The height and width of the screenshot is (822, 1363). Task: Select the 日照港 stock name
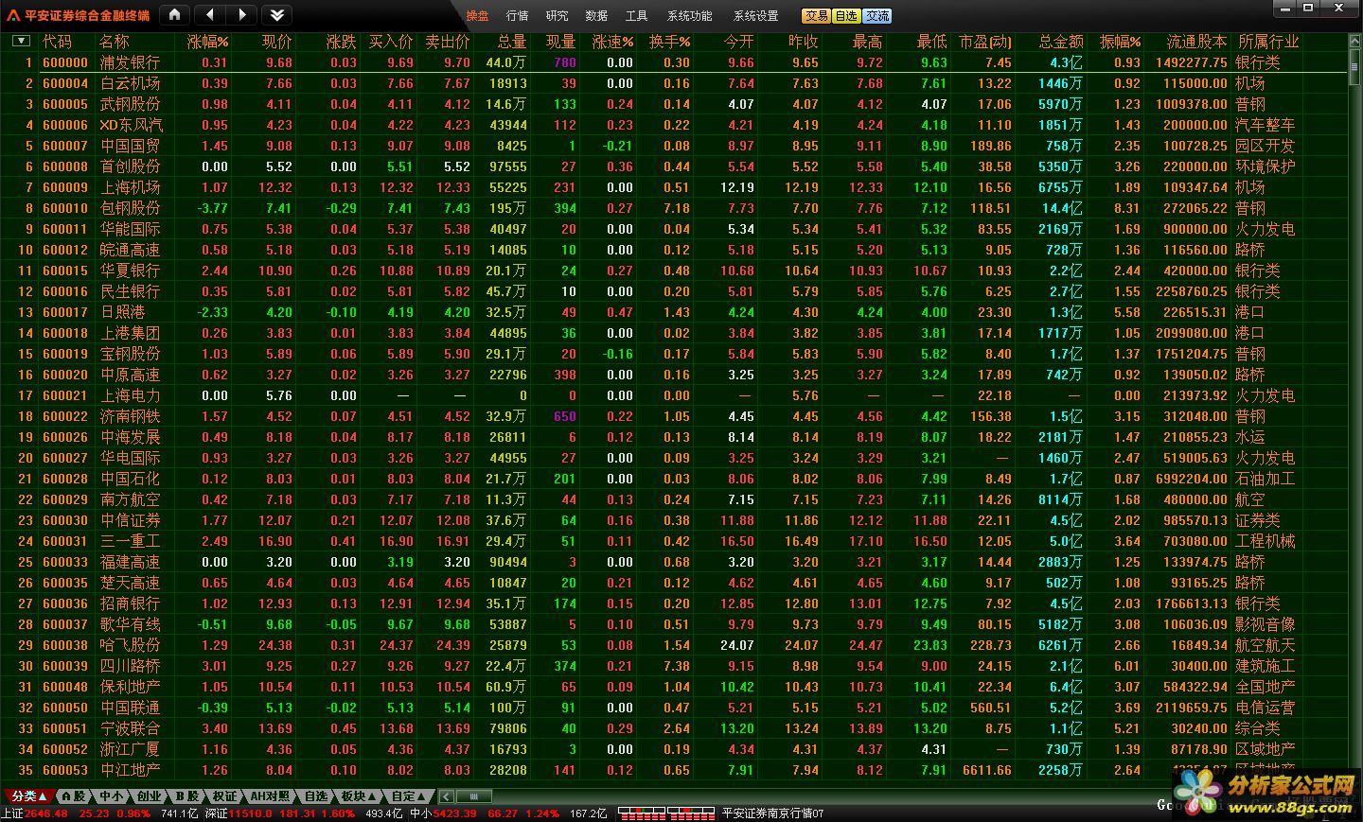pos(122,312)
